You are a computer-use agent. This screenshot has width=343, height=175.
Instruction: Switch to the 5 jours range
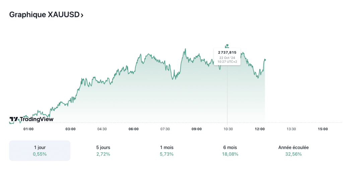[x=103, y=151]
